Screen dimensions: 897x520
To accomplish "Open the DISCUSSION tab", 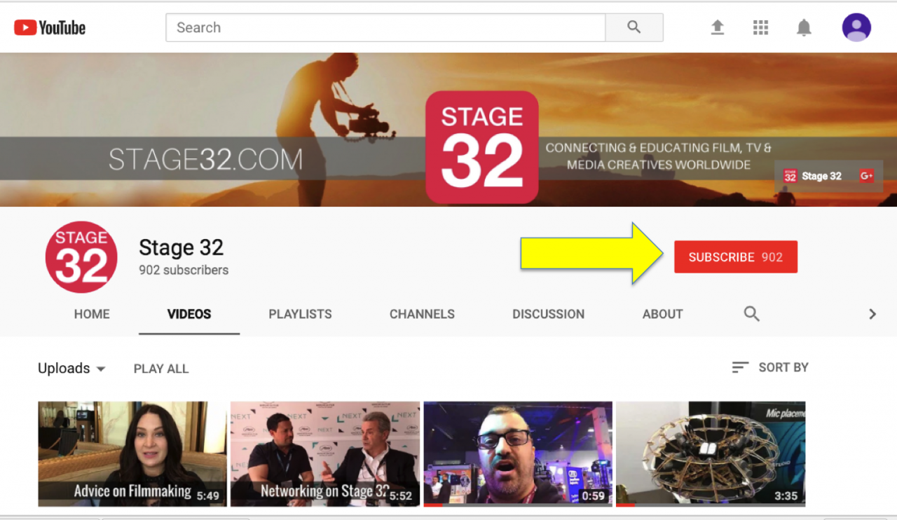I will pos(548,314).
